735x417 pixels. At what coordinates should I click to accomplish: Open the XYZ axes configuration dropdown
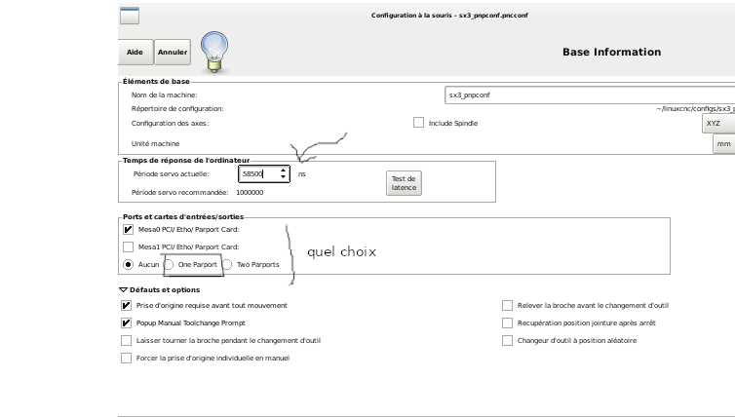718,123
